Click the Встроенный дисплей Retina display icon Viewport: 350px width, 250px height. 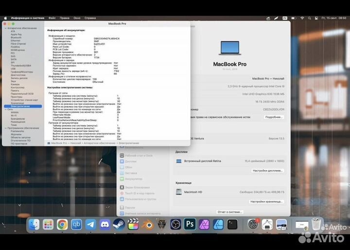pos(179,161)
